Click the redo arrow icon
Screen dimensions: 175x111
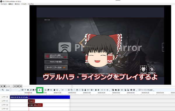pyautogui.click(x=66, y=90)
